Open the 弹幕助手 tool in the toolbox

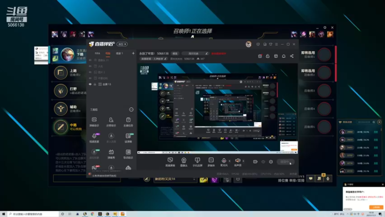94,122
